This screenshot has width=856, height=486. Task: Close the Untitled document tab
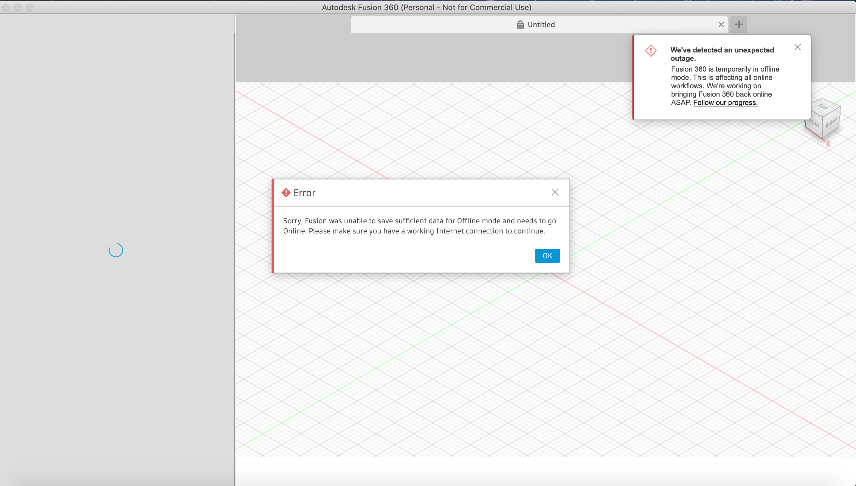(721, 25)
